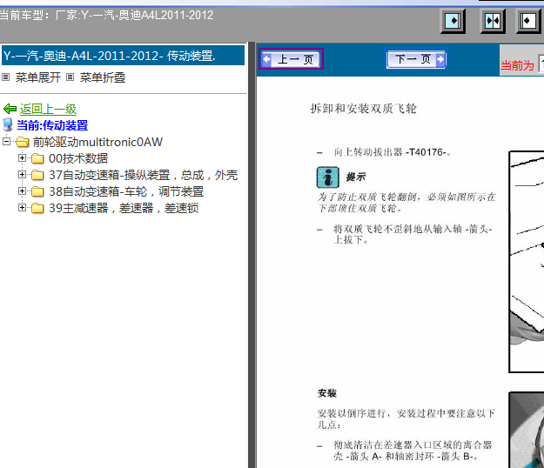Expand the 37自动变速箱 folder node
The width and height of the screenshot is (544, 468).
click(22, 174)
